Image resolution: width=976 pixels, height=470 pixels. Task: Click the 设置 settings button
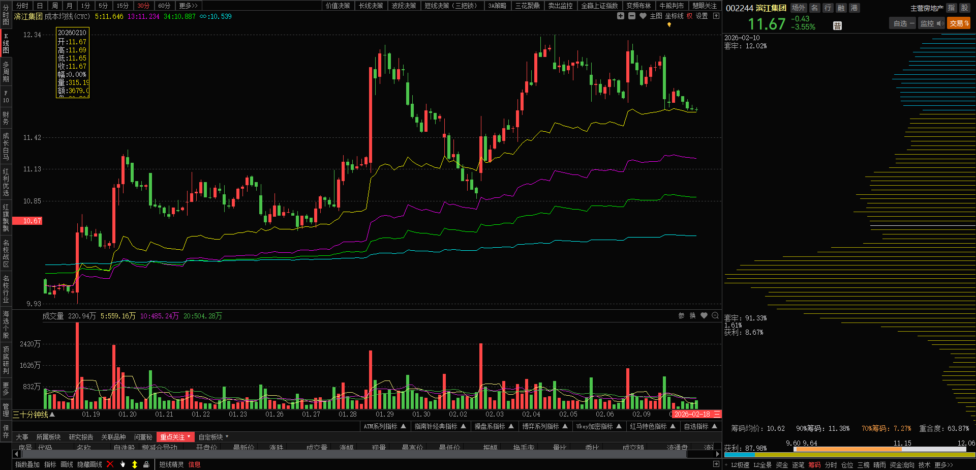[702, 16]
